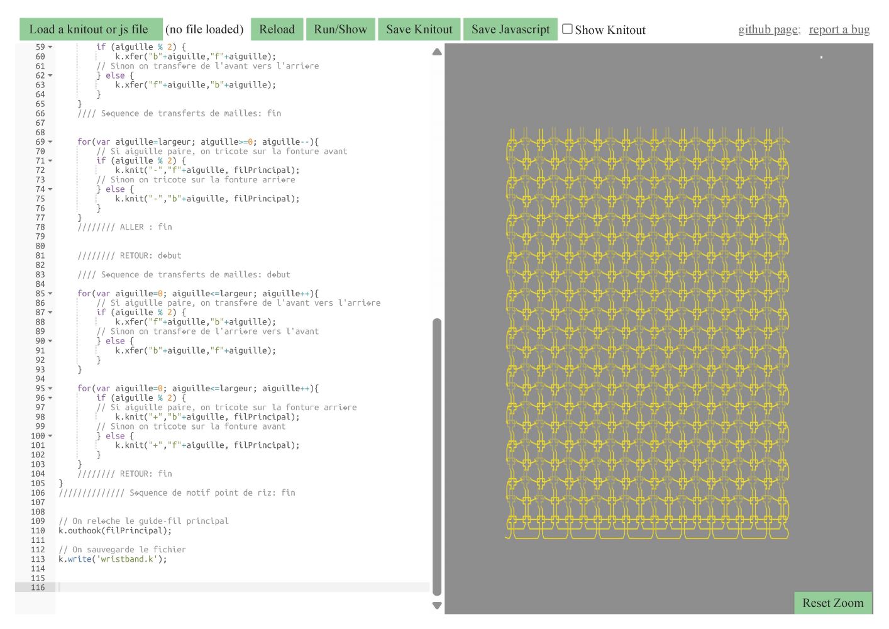This screenshot has width=889, height=629.
Task: Collapse code fold at line 100
Action: click(x=50, y=436)
